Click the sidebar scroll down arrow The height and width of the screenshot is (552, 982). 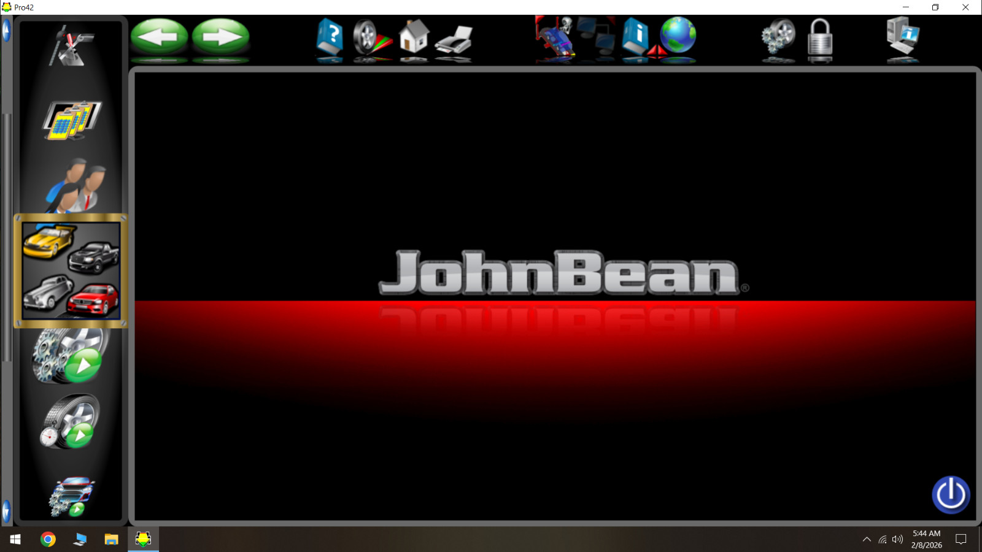(x=6, y=511)
